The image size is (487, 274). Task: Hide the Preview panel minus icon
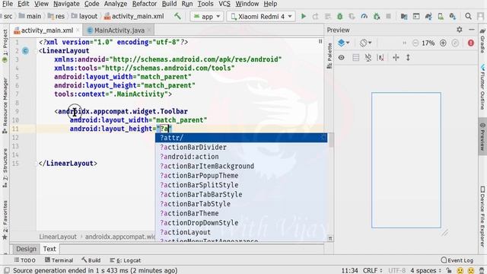pyautogui.click(x=472, y=30)
